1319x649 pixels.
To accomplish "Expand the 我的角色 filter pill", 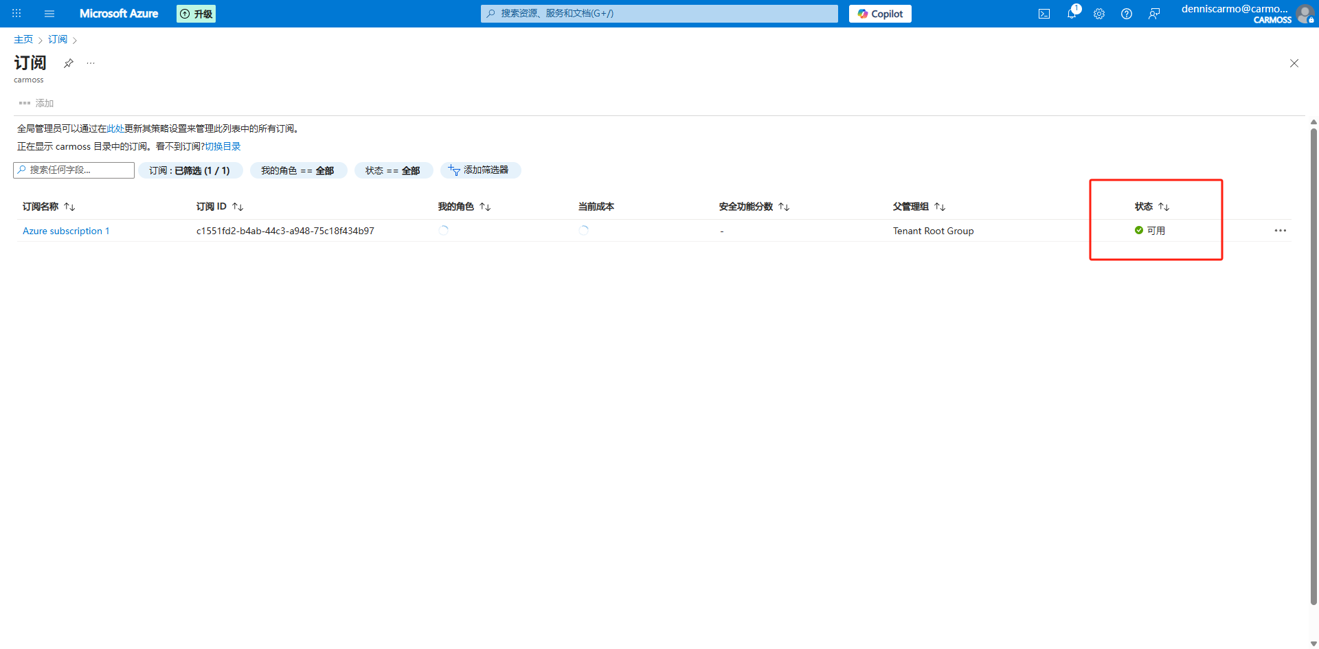I will (298, 170).
